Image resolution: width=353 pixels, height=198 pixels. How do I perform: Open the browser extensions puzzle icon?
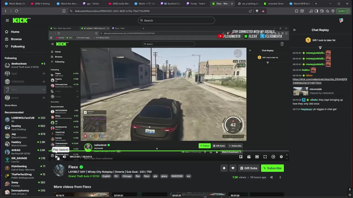pyautogui.click(x=296, y=11)
